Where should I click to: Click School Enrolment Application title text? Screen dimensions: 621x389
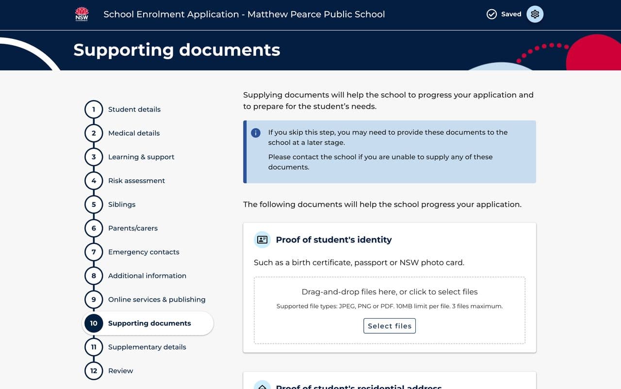point(244,14)
